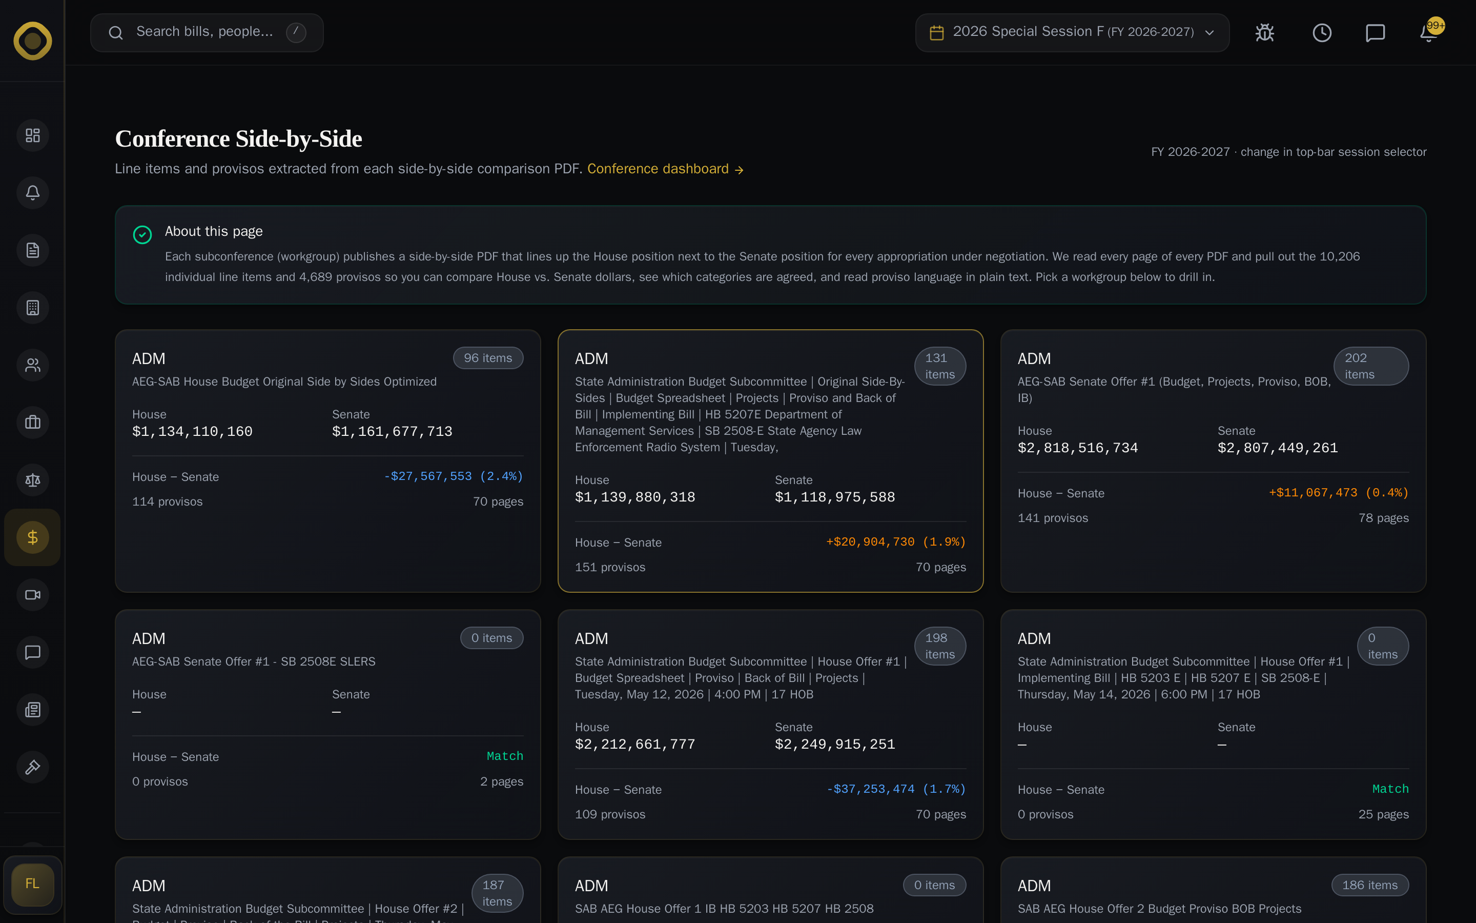
Task: Open the messages icon in top bar
Action: click(x=1376, y=32)
